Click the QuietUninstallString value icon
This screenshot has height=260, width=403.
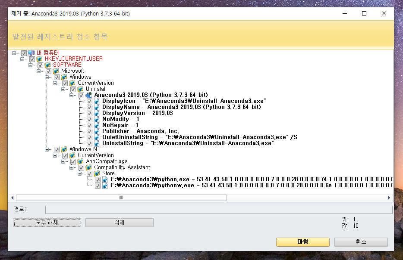tap(97, 137)
